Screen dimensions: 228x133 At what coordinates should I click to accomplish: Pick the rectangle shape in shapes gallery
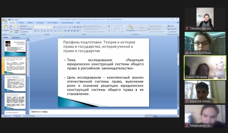(x=117, y=26)
